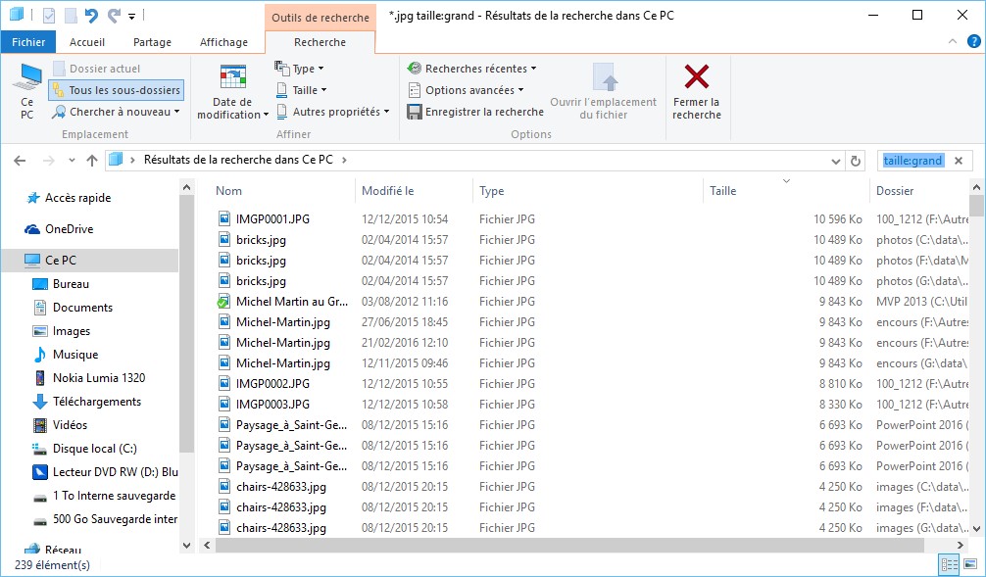
Task: Click the red X Fermer la recherche icon
Action: [696, 77]
